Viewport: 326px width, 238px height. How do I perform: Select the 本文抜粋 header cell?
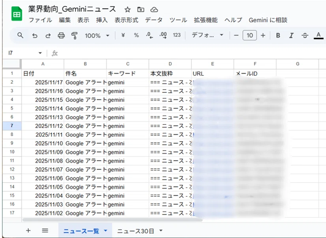pyautogui.click(x=170, y=74)
